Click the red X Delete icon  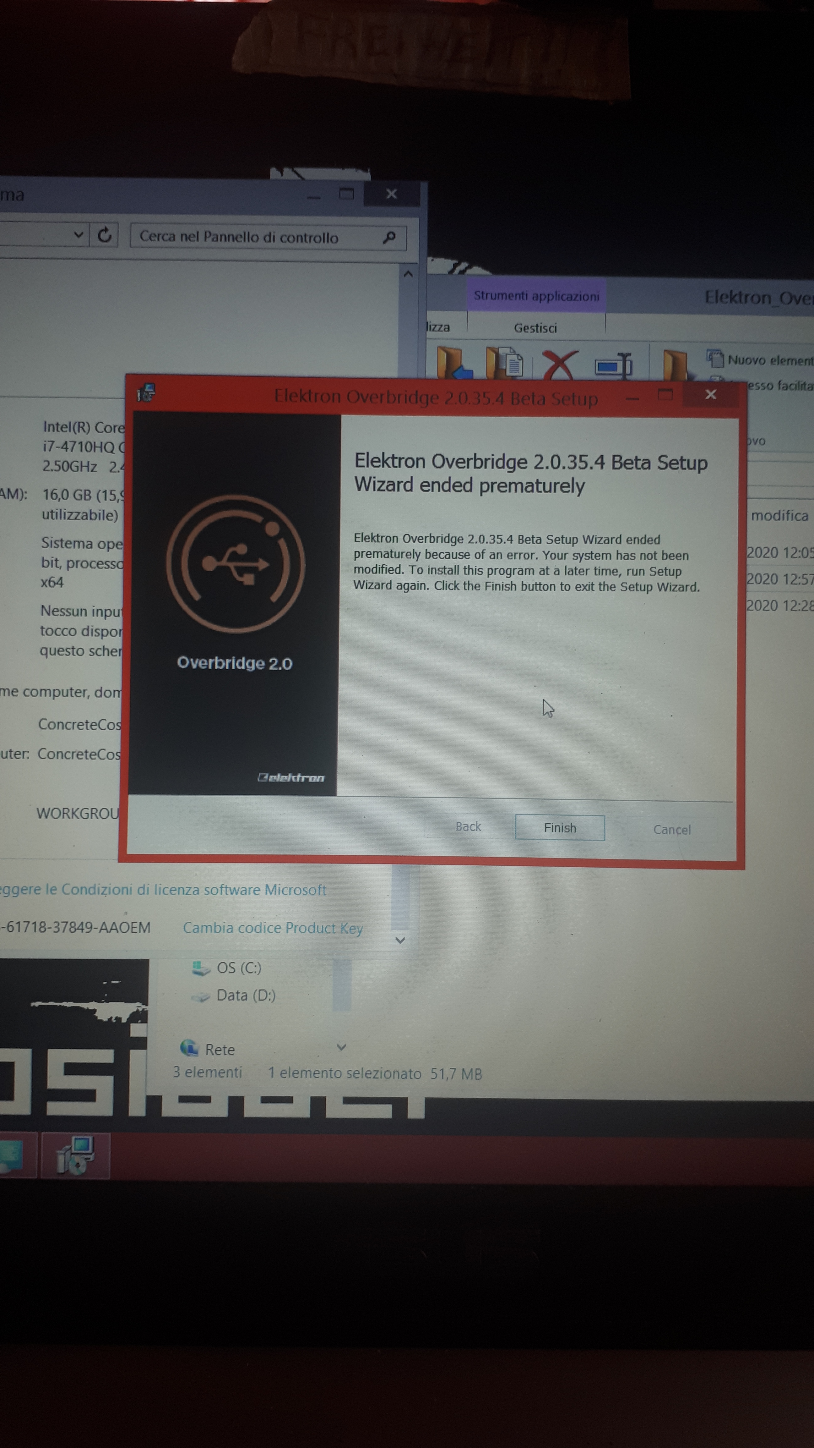coord(560,364)
